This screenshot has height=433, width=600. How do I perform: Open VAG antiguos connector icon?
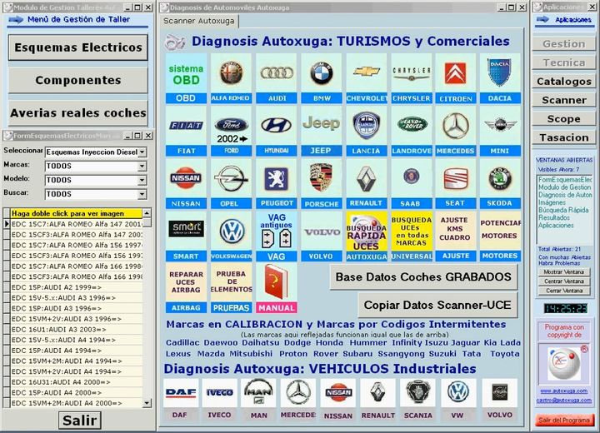pos(277,231)
